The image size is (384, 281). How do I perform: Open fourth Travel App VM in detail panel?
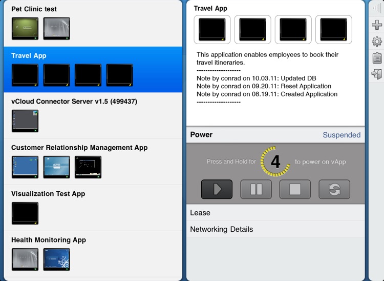tap(333, 29)
